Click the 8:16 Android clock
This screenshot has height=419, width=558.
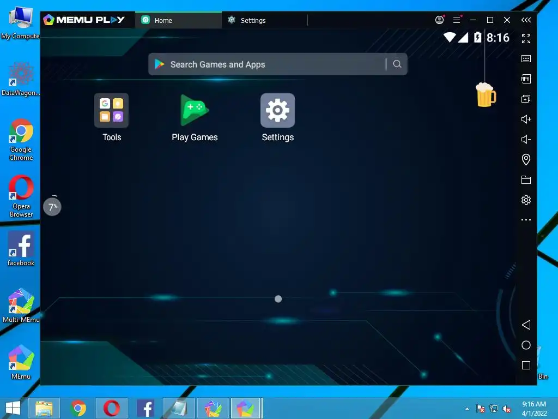pyautogui.click(x=498, y=38)
